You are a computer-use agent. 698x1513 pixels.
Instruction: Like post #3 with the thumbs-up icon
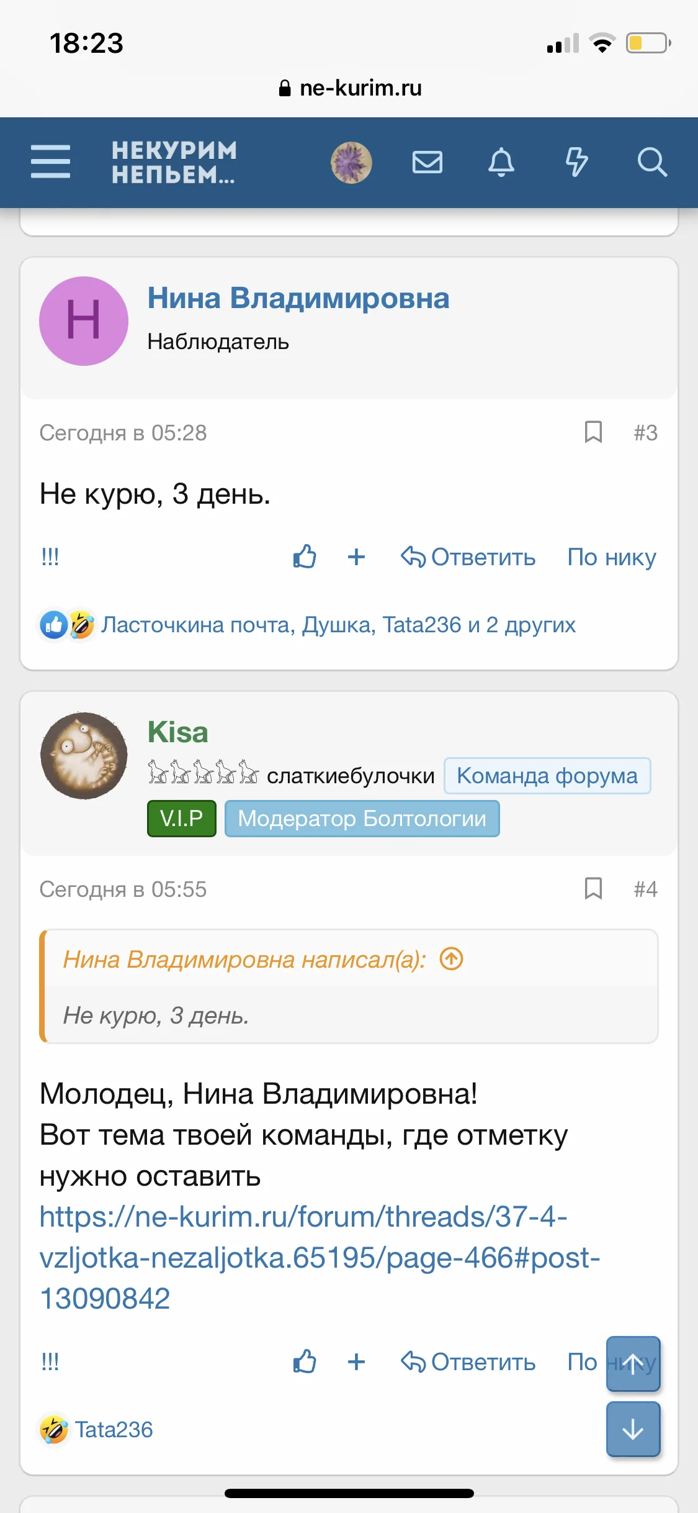click(305, 557)
